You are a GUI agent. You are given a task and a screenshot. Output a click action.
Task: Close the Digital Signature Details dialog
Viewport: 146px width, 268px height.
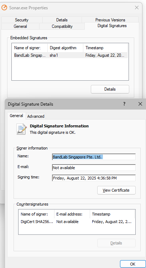140,104
